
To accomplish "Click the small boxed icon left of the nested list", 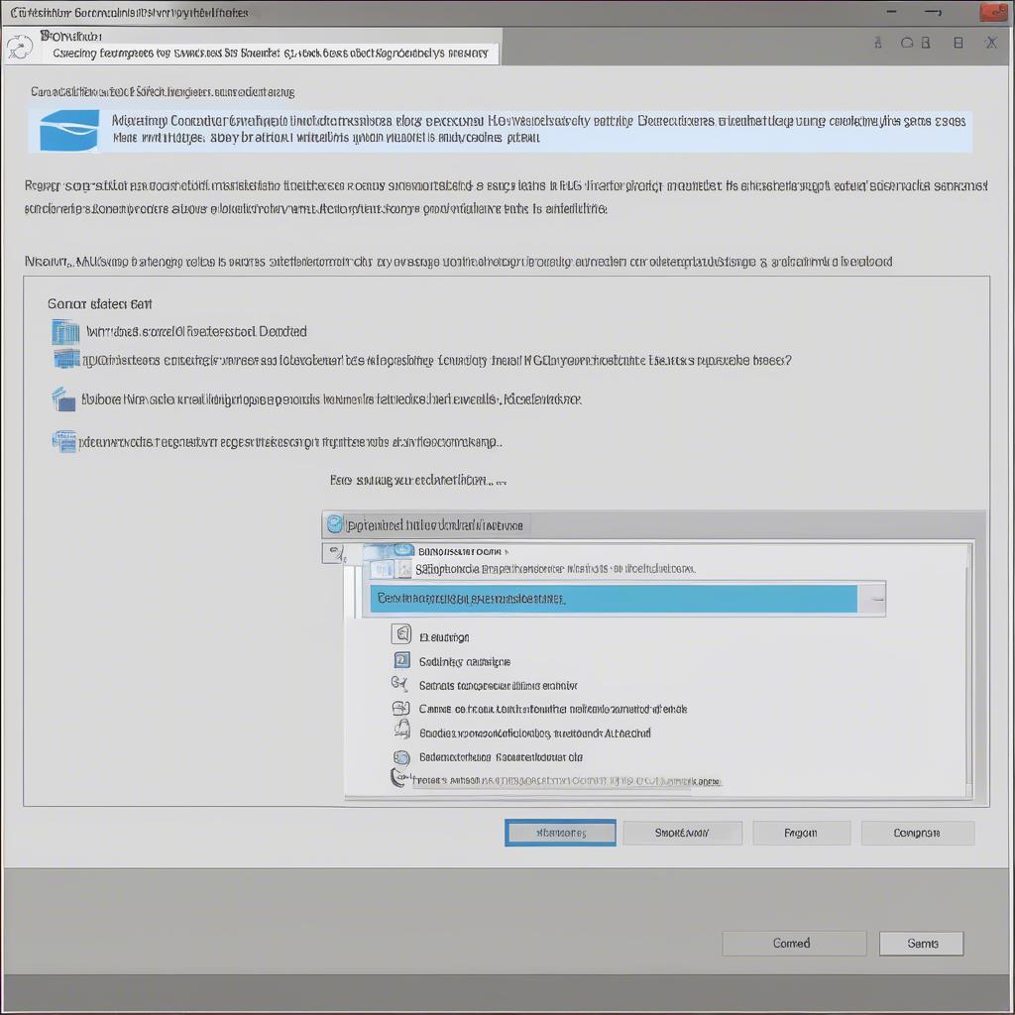I will point(334,553).
